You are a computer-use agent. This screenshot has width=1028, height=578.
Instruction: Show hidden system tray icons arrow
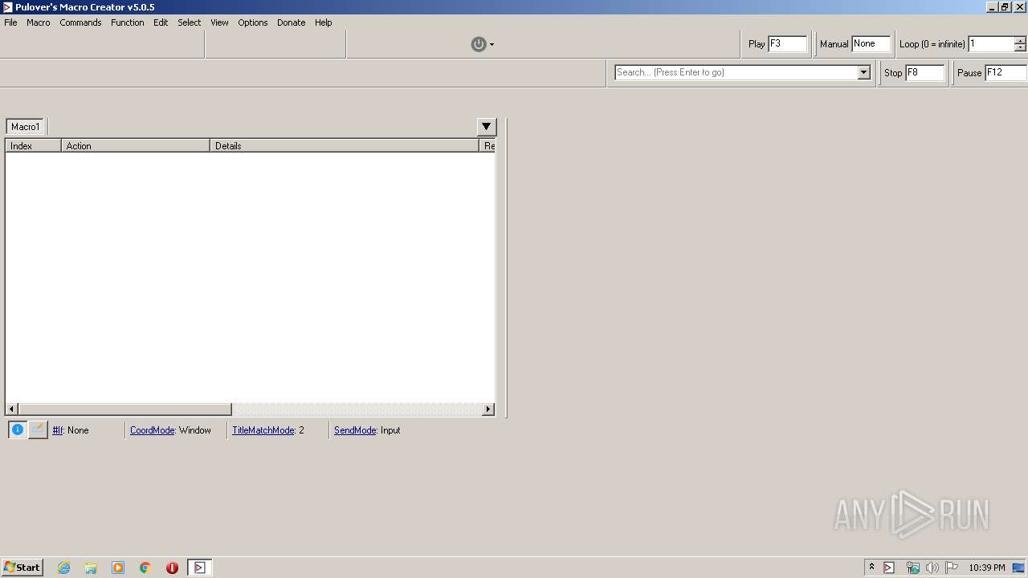(871, 568)
